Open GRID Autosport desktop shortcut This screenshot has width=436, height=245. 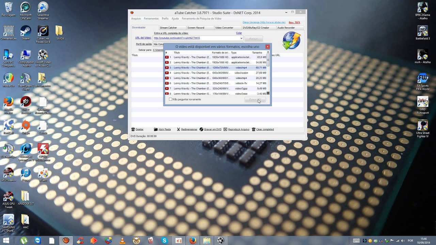click(423, 105)
